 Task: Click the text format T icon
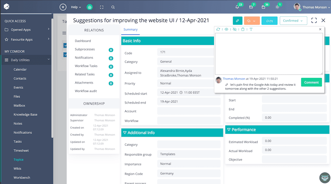(x=251, y=29)
